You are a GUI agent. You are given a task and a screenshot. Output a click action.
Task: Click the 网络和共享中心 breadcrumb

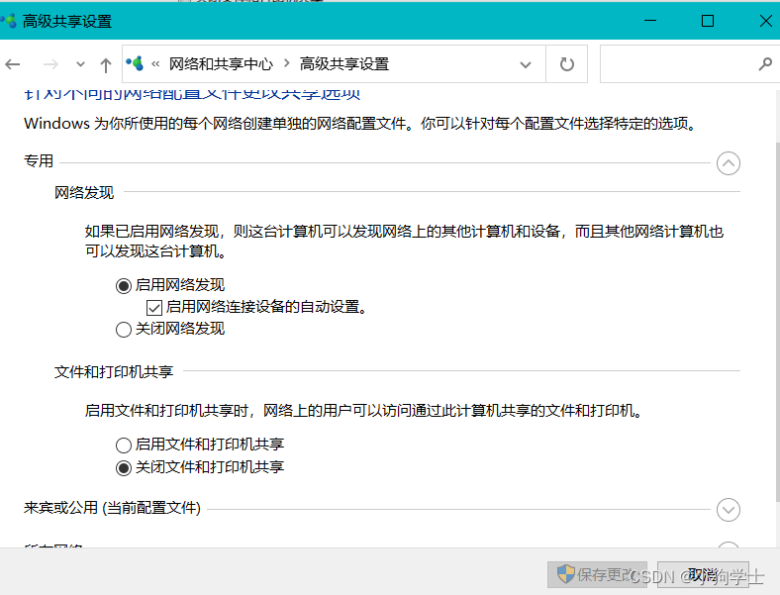pyautogui.click(x=221, y=64)
